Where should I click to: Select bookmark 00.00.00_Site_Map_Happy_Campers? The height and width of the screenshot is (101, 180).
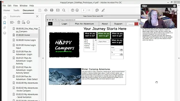click(x=27, y=30)
